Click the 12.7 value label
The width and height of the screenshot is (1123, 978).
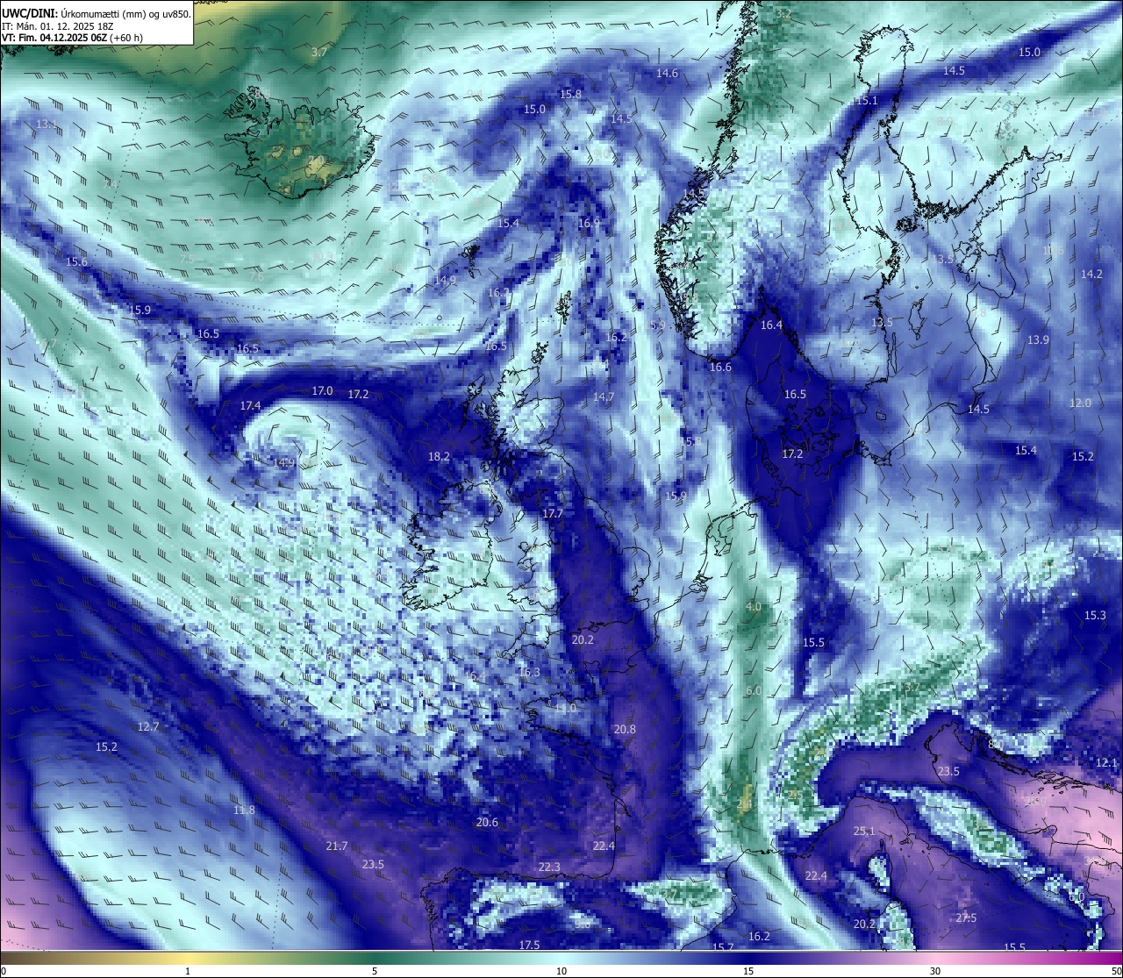148,726
